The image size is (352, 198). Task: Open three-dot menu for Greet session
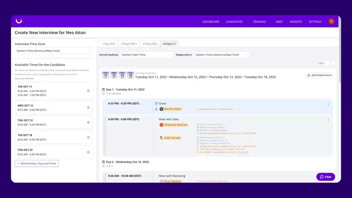point(328,104)
